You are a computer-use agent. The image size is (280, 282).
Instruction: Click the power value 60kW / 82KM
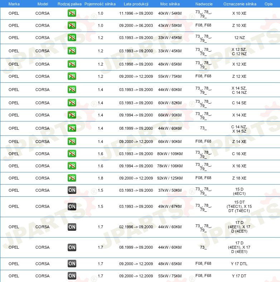170,103
